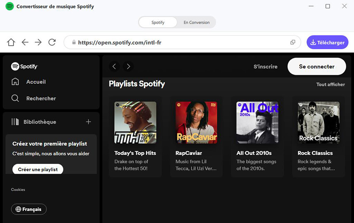Click the Se connecter button
This screenshot has height=223, width=354.
tap(316, 66)
